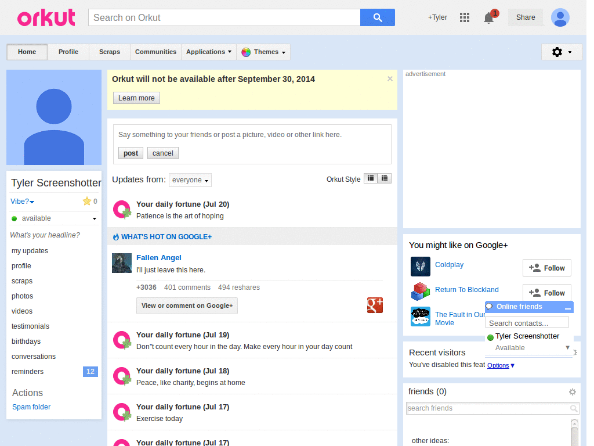Viewport: 594px width, 446px height.
Task: Open the Updates from everyone dropdown
Action: (190, 180)
